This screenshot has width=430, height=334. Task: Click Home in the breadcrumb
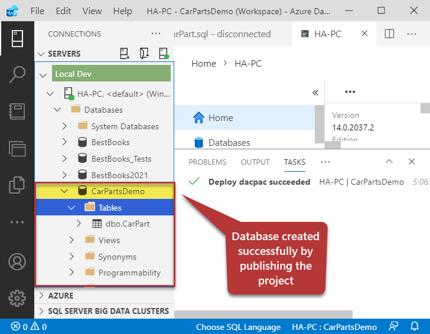pos(204,64)
